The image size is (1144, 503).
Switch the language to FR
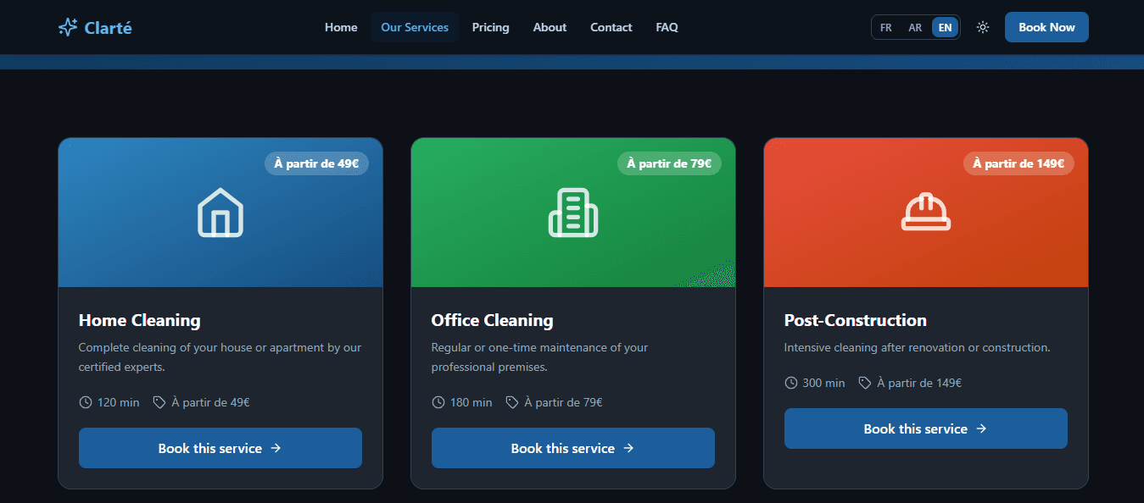[886, 27]
